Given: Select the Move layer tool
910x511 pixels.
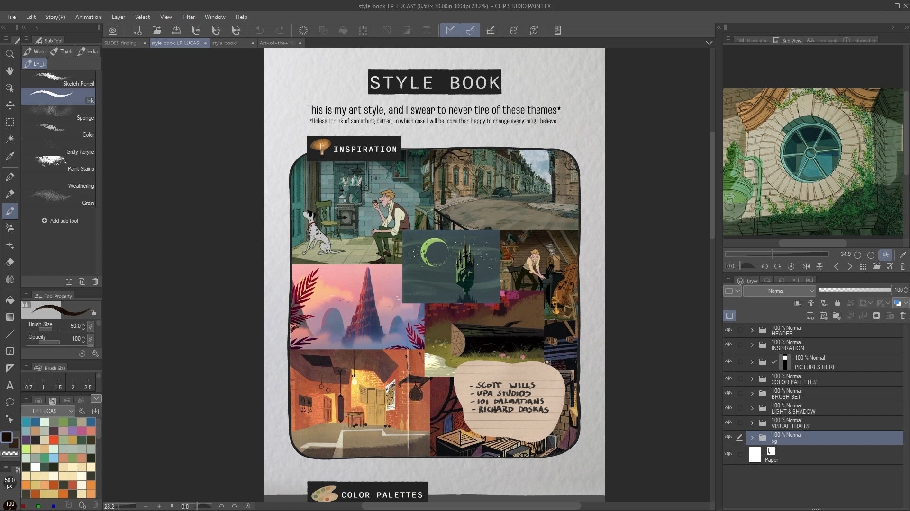Looking at the screenshot, I should 9,105.
